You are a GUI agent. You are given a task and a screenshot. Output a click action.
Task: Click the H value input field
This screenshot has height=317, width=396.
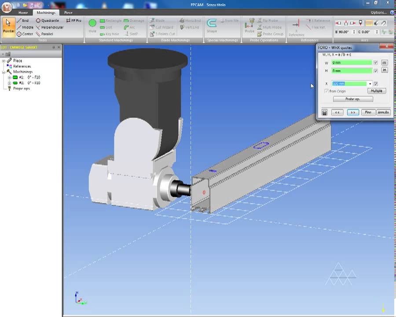coord(352,71)
